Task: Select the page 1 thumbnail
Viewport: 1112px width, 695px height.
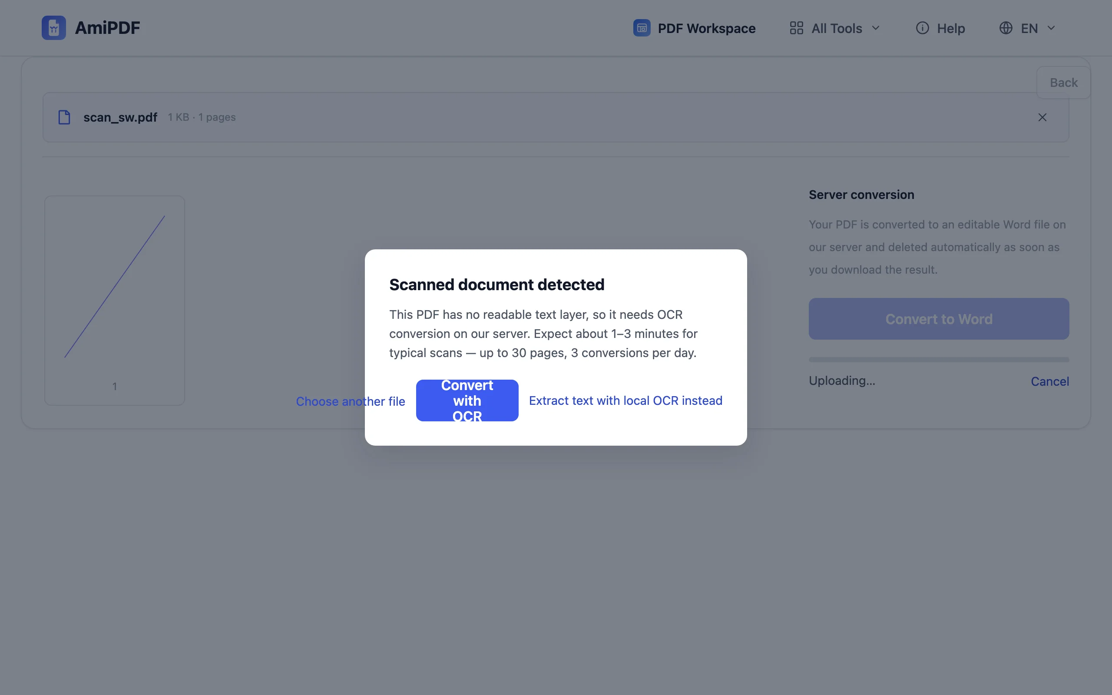Action: coord(114,301)
